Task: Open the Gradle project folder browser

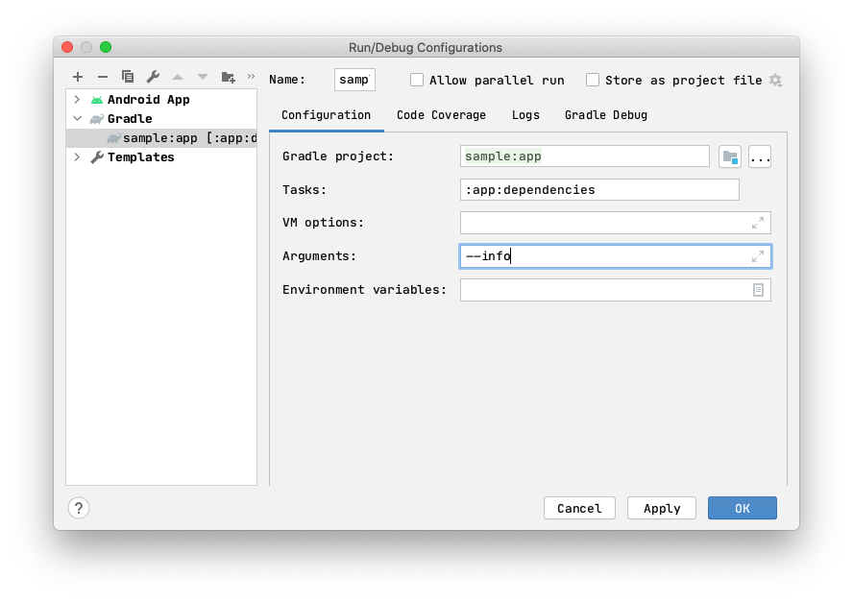Action: (730, 156)
